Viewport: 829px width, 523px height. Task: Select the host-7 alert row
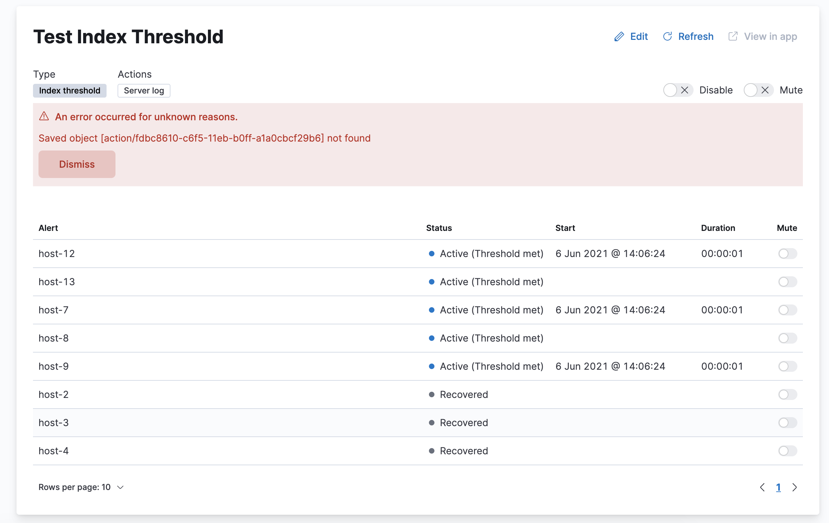point(54,310)
